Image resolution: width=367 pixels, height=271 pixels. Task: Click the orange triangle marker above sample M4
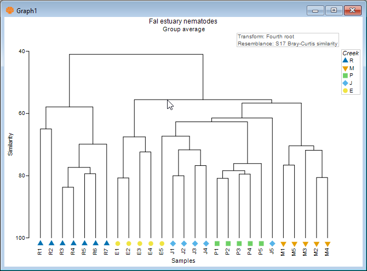pyautogui.click(x=328, y=244)
